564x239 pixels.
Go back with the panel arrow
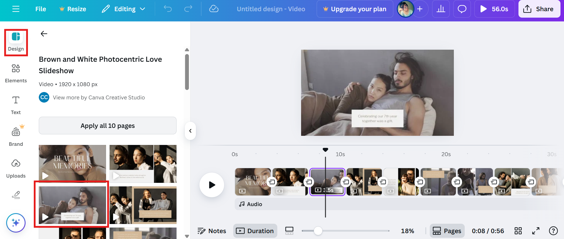tap(44, 34)
